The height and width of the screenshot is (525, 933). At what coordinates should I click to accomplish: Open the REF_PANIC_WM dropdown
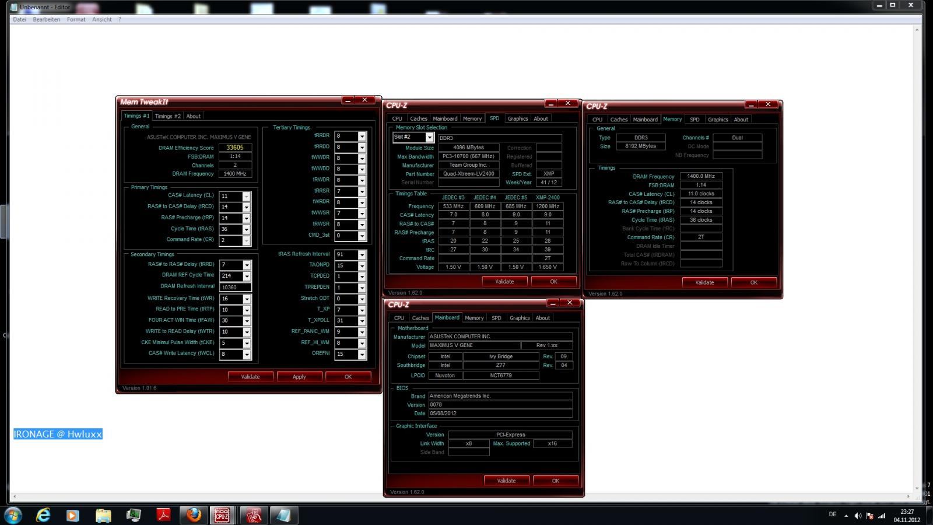coord(362,332)
